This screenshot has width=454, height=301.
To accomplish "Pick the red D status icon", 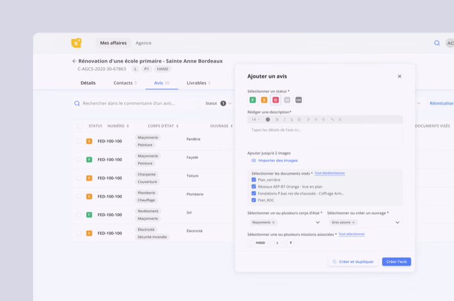I will click(x=276, y=100).
